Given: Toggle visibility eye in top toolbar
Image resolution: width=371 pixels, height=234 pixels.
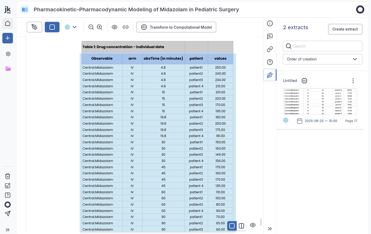Looking at the screenshot, I should tap(115, 27).
